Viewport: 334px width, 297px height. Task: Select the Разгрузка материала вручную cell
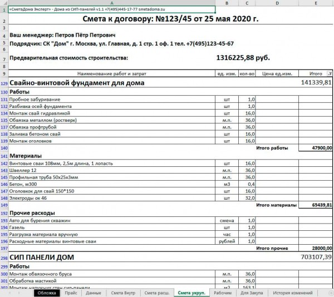(112, 234)
